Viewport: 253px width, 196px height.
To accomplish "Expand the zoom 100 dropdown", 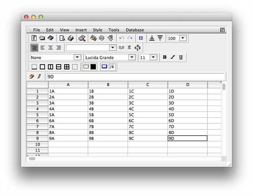I will [183, 38].
